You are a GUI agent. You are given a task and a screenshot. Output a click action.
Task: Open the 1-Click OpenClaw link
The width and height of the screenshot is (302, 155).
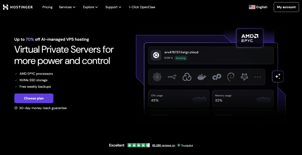point(142,7)
